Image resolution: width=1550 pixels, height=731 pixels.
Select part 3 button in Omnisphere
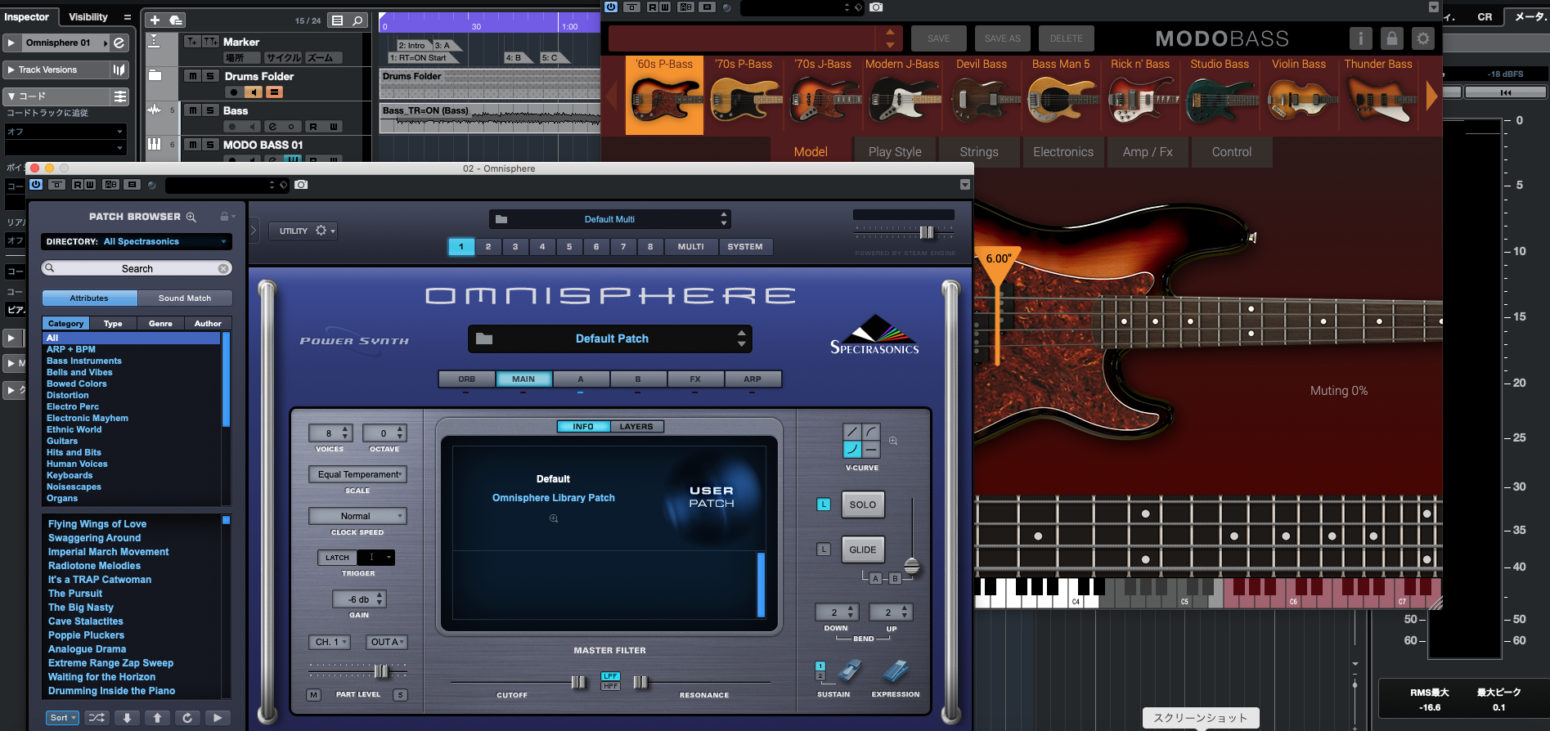[x=515, y=247]
